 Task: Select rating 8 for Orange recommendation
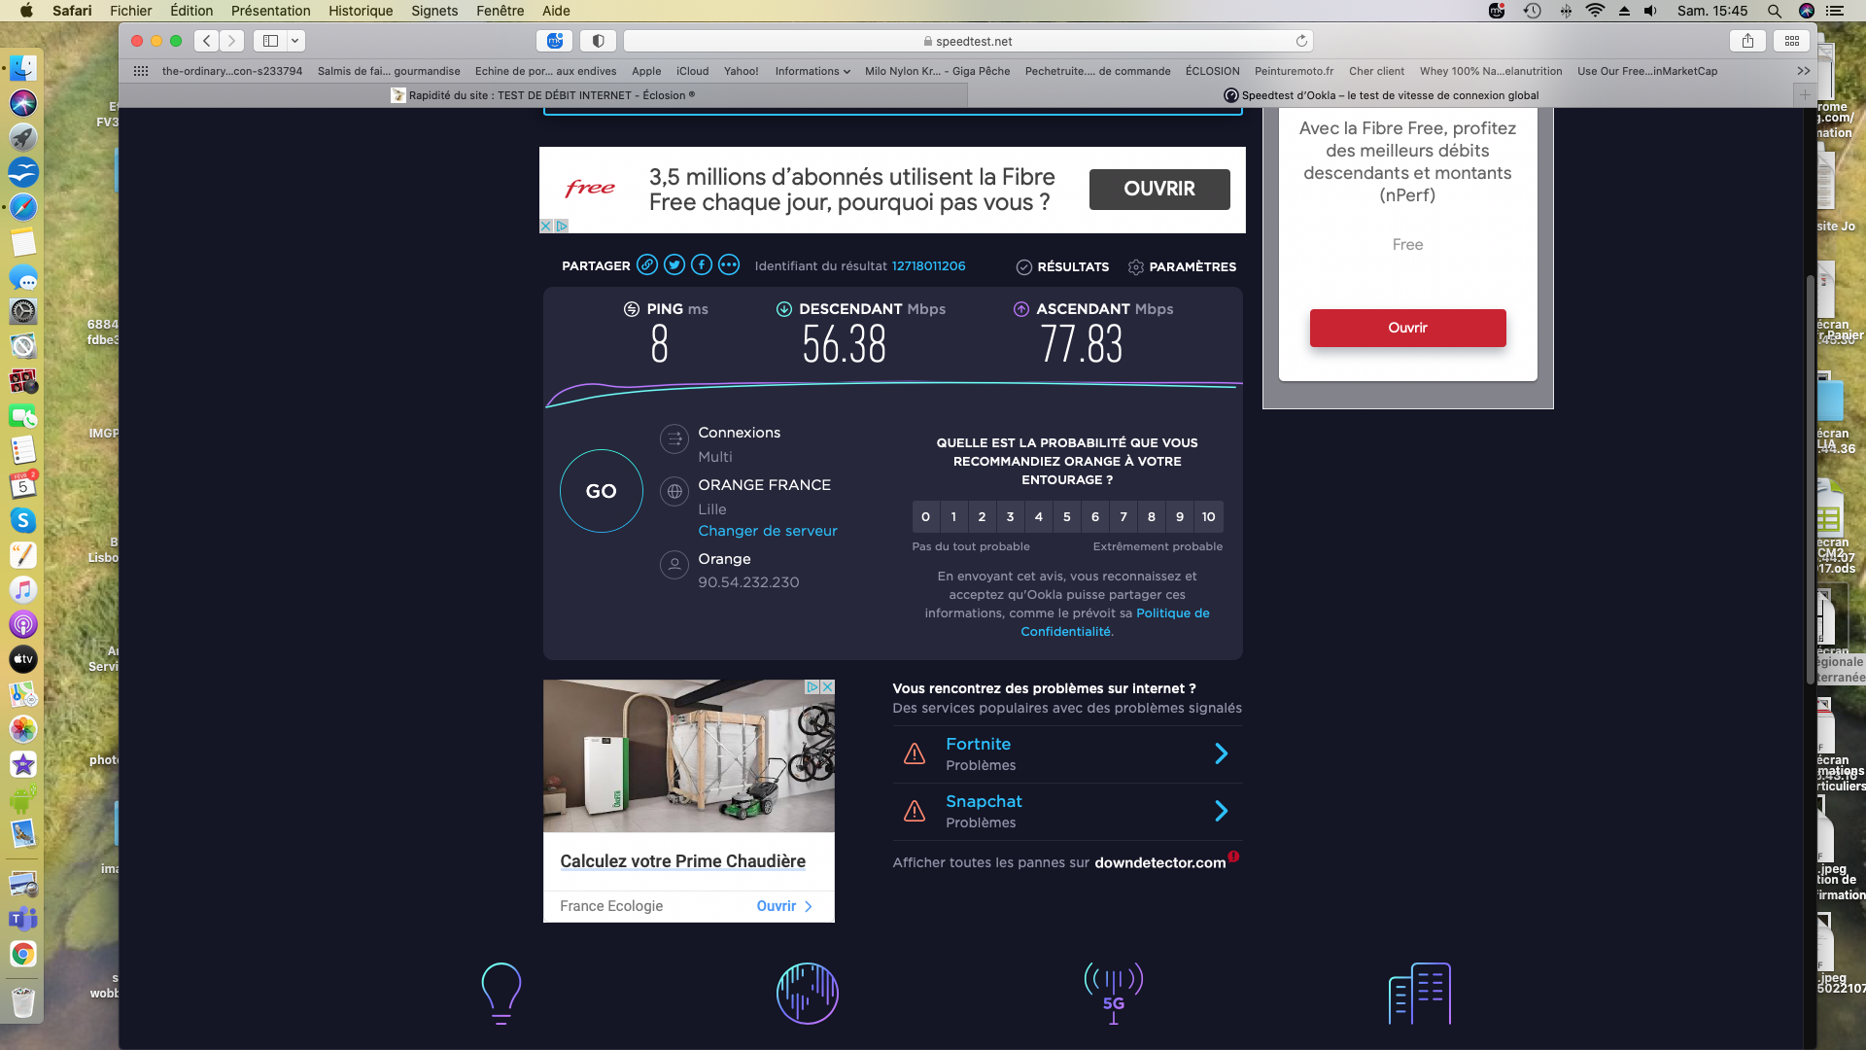click(1151, 516)
